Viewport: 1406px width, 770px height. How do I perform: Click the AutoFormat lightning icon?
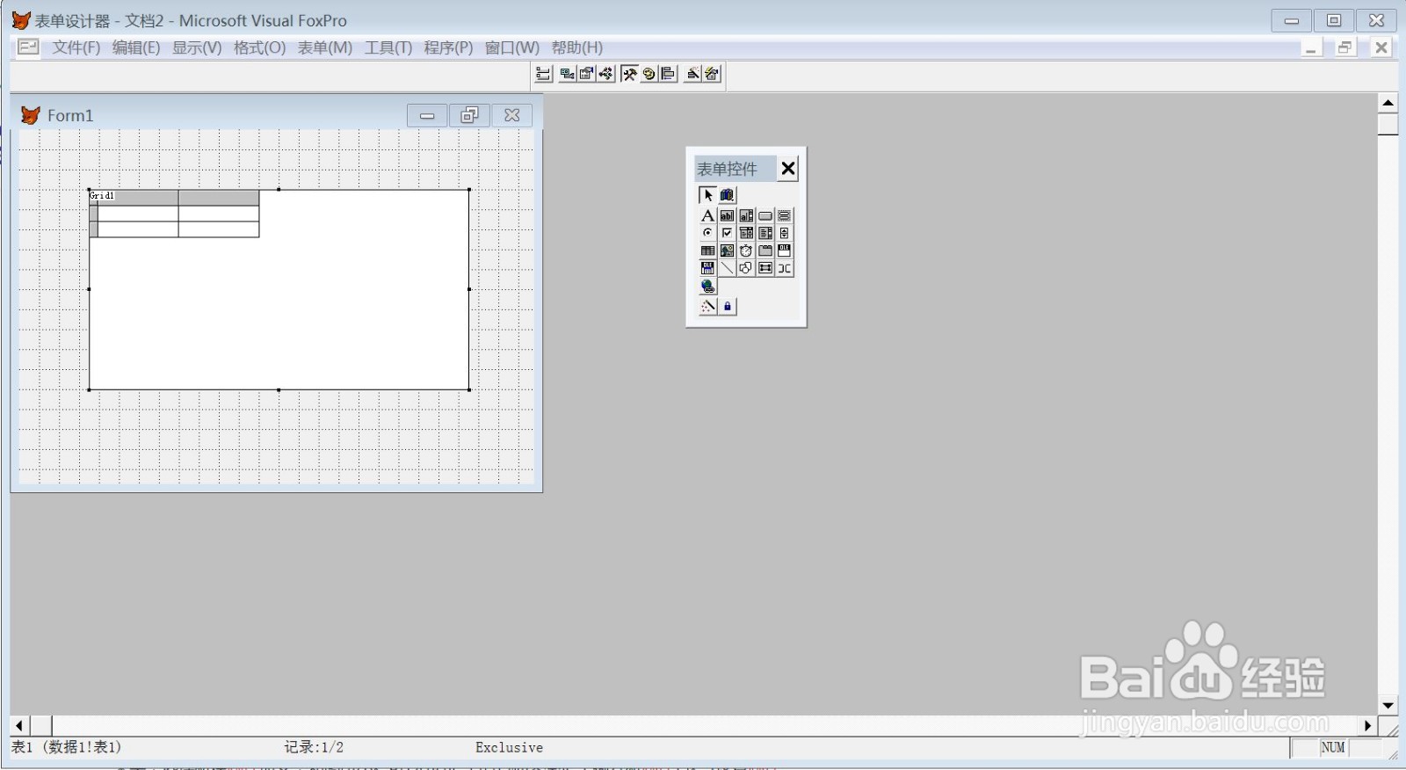click(712, 74)
